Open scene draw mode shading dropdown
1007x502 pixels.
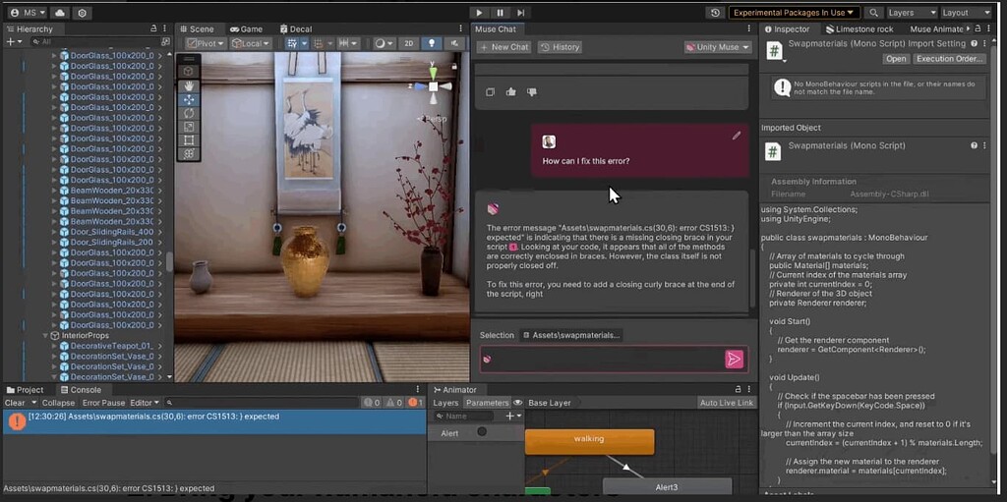pos(384,43)
